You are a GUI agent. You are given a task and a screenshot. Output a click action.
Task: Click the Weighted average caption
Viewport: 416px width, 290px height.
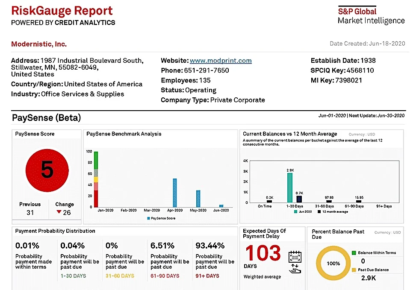[262, 277]
